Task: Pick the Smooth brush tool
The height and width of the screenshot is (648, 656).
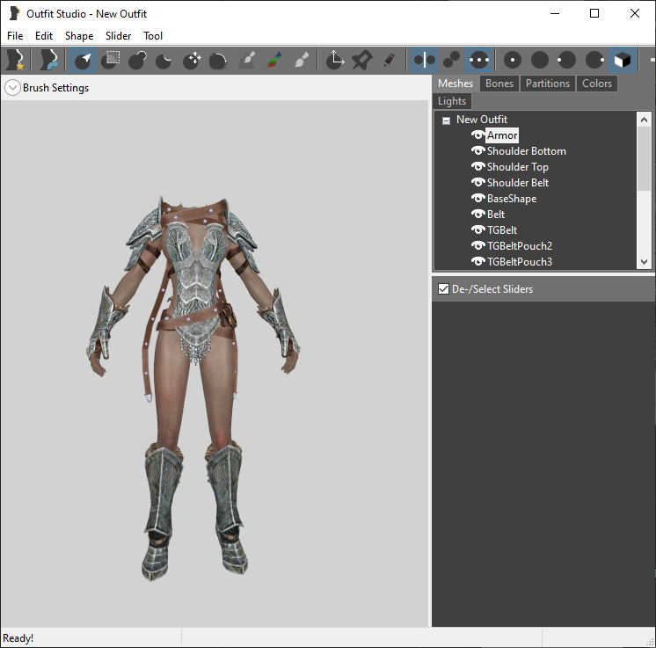Action: coord(218,60)
